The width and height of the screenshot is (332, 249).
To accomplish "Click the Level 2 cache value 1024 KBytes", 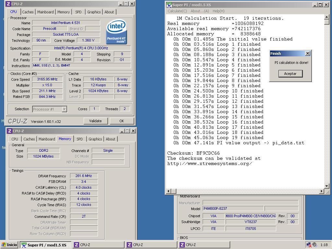I will pyautogui.click(x=98, y=91).
